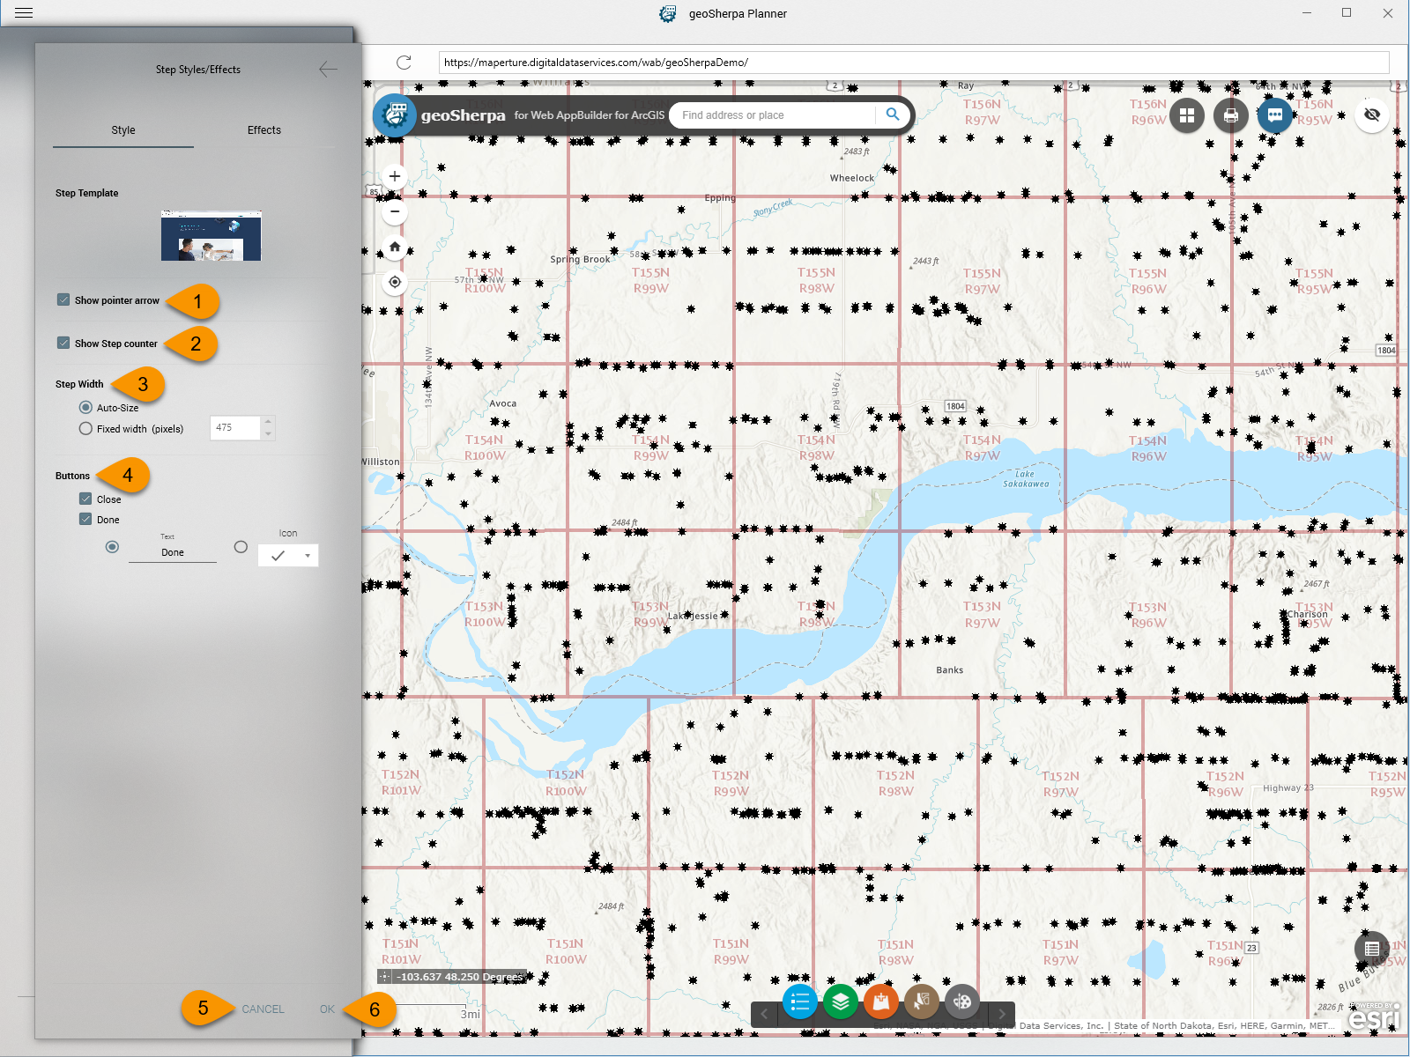The width and height of the screenshot is (1410, 1057).
Task: Confirm step styles with OK
Action: point(327,1009)
